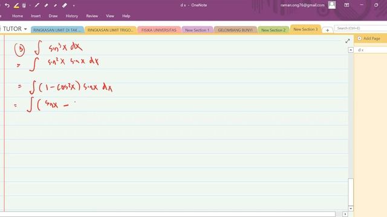Switch to RINGKASAN LIMIT DI TAK section tab
Screen dimensions: 387x217
coord(57,30)
